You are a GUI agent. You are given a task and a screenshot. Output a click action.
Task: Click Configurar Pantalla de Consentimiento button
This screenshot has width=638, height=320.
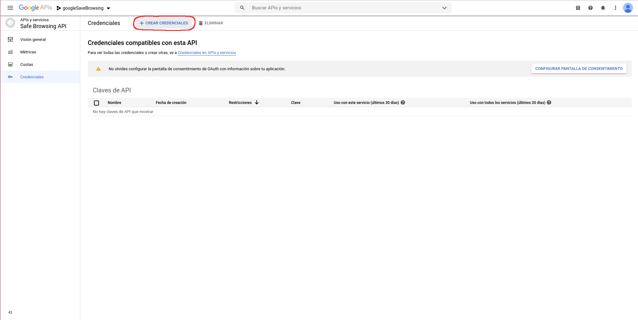[x=579, y=69]
